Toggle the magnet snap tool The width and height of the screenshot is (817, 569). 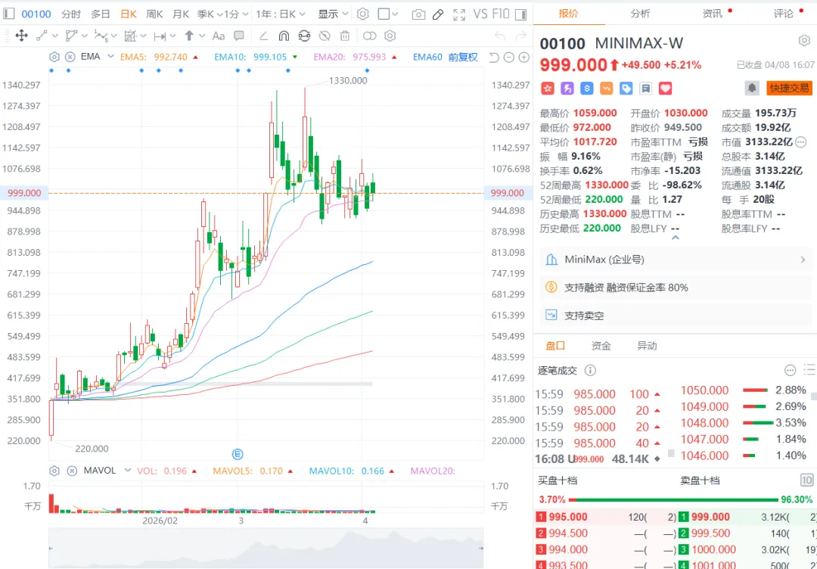(x=284, y=36)
